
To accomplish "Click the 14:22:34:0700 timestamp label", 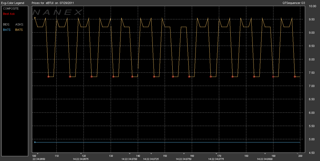I will tap(130, 159).
